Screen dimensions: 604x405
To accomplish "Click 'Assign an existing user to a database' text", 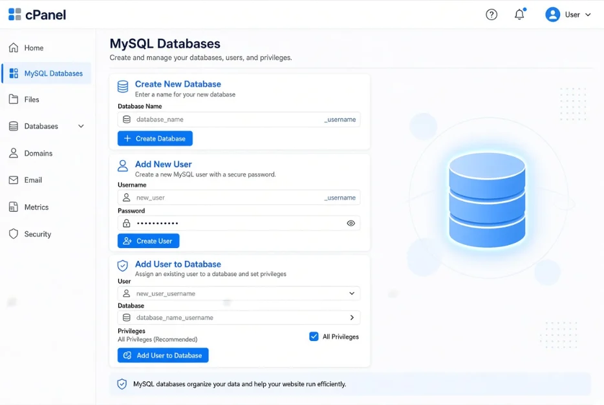I will [210, 274].
